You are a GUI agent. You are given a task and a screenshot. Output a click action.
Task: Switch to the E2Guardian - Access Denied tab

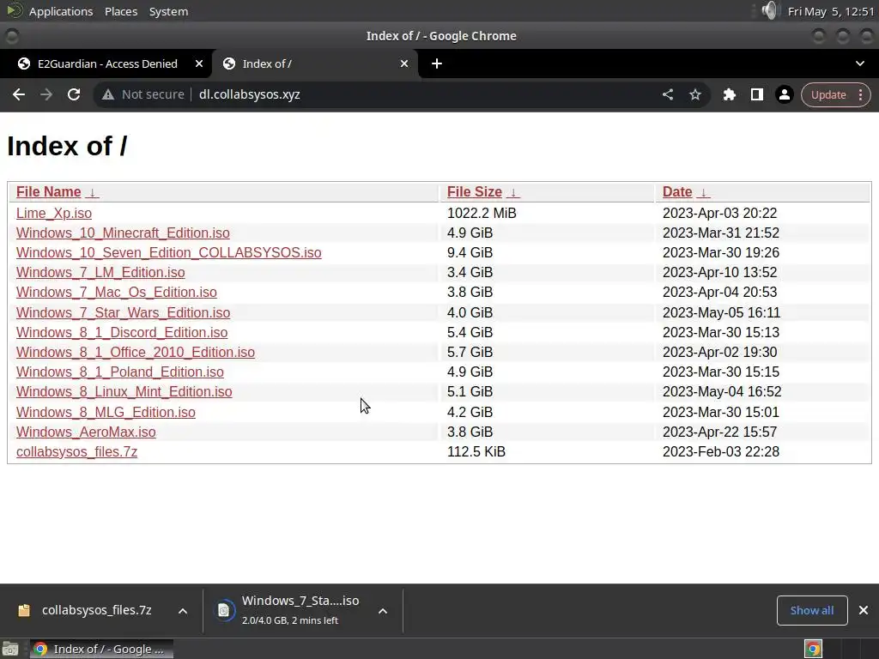tap(106, 63)
